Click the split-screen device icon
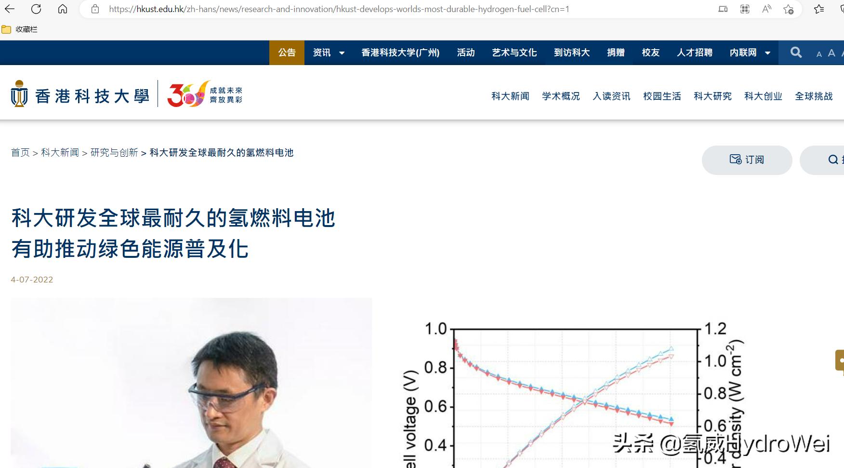 click(723, 9)
